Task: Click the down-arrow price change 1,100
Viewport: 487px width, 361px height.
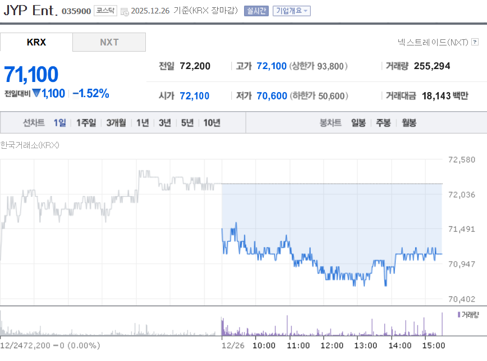Action: click(x=49, y=93)
